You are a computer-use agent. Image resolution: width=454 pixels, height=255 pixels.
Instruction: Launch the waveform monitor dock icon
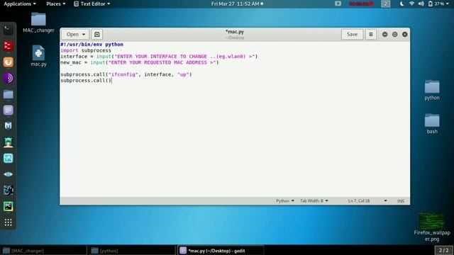pos(8,158)
